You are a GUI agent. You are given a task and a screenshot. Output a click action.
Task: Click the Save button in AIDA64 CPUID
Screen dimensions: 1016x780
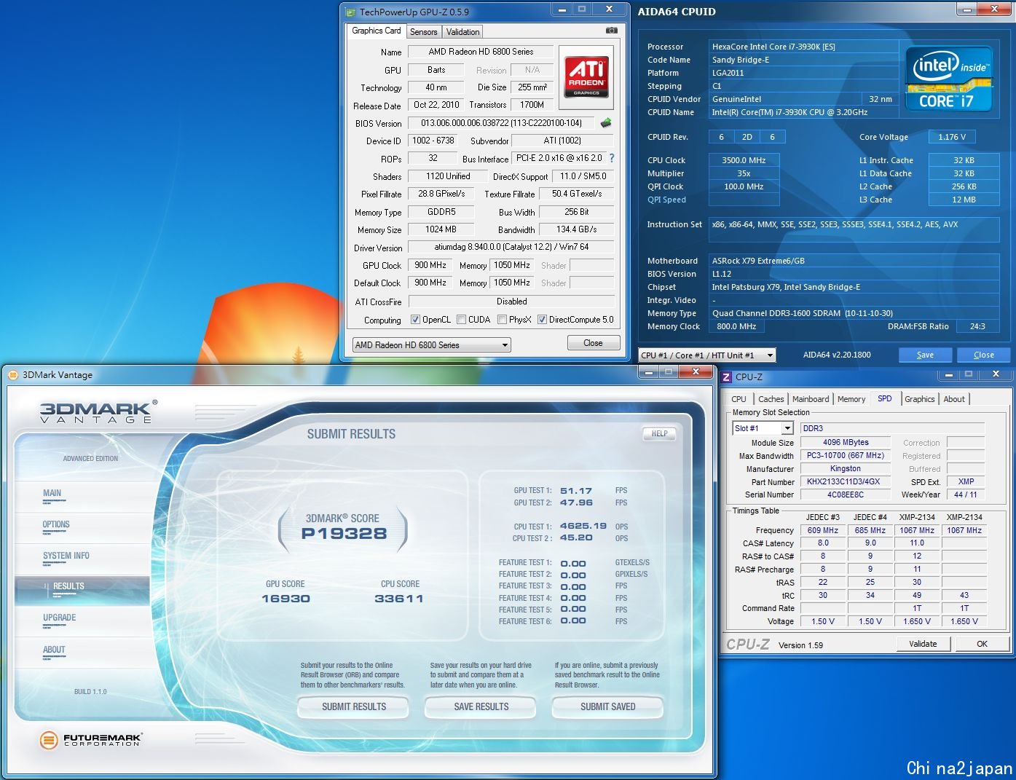925,355
